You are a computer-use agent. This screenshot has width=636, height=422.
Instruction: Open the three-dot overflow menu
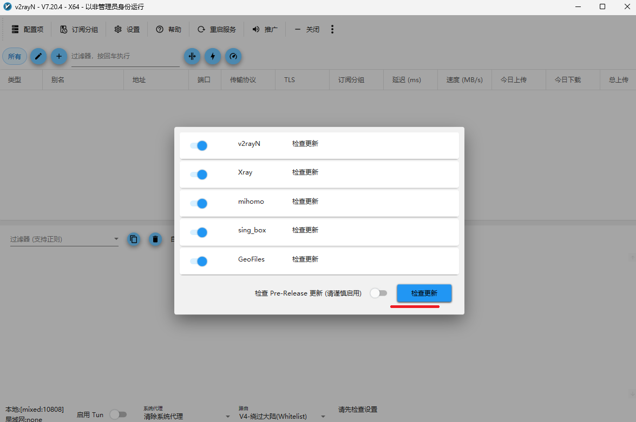tap(332, 30)
